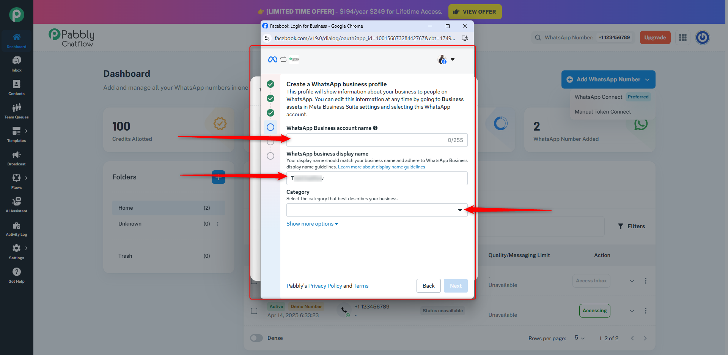Check the box for the Demo Number row
728x355 pixels.
point(254,311)
